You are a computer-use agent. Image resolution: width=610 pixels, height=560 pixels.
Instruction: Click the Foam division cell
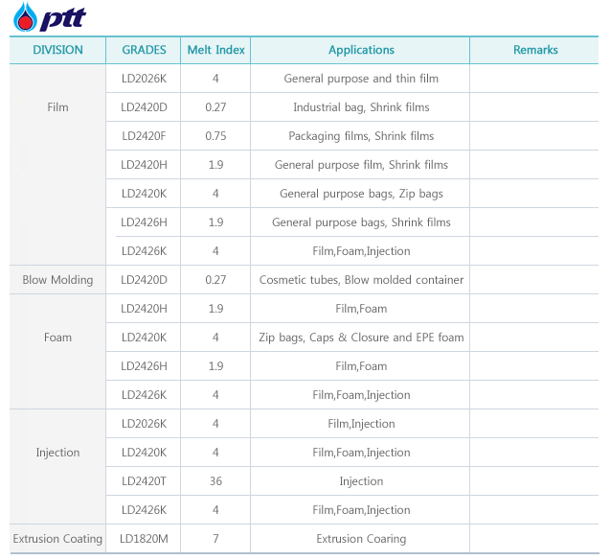click(x=57, y=338)
